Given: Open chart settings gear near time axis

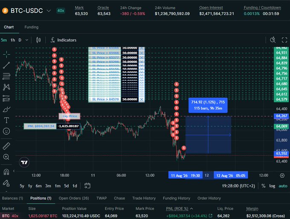Looking at the screenshot, I should [x=282, y=175].
